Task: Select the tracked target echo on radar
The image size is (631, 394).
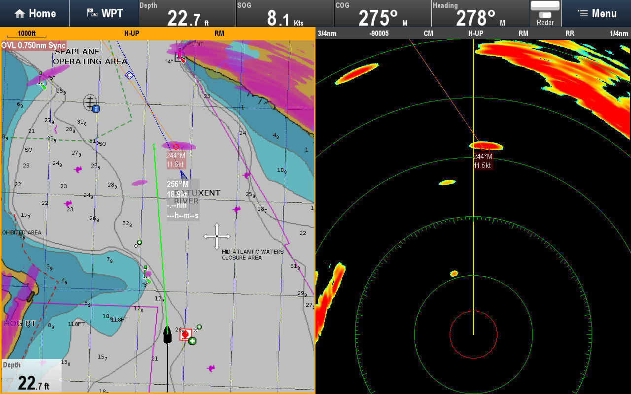Action: point(486,145)
